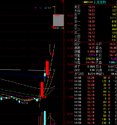
Task: Click the current price value 16.20 beside 现价
Action: [x=91, y=44]
